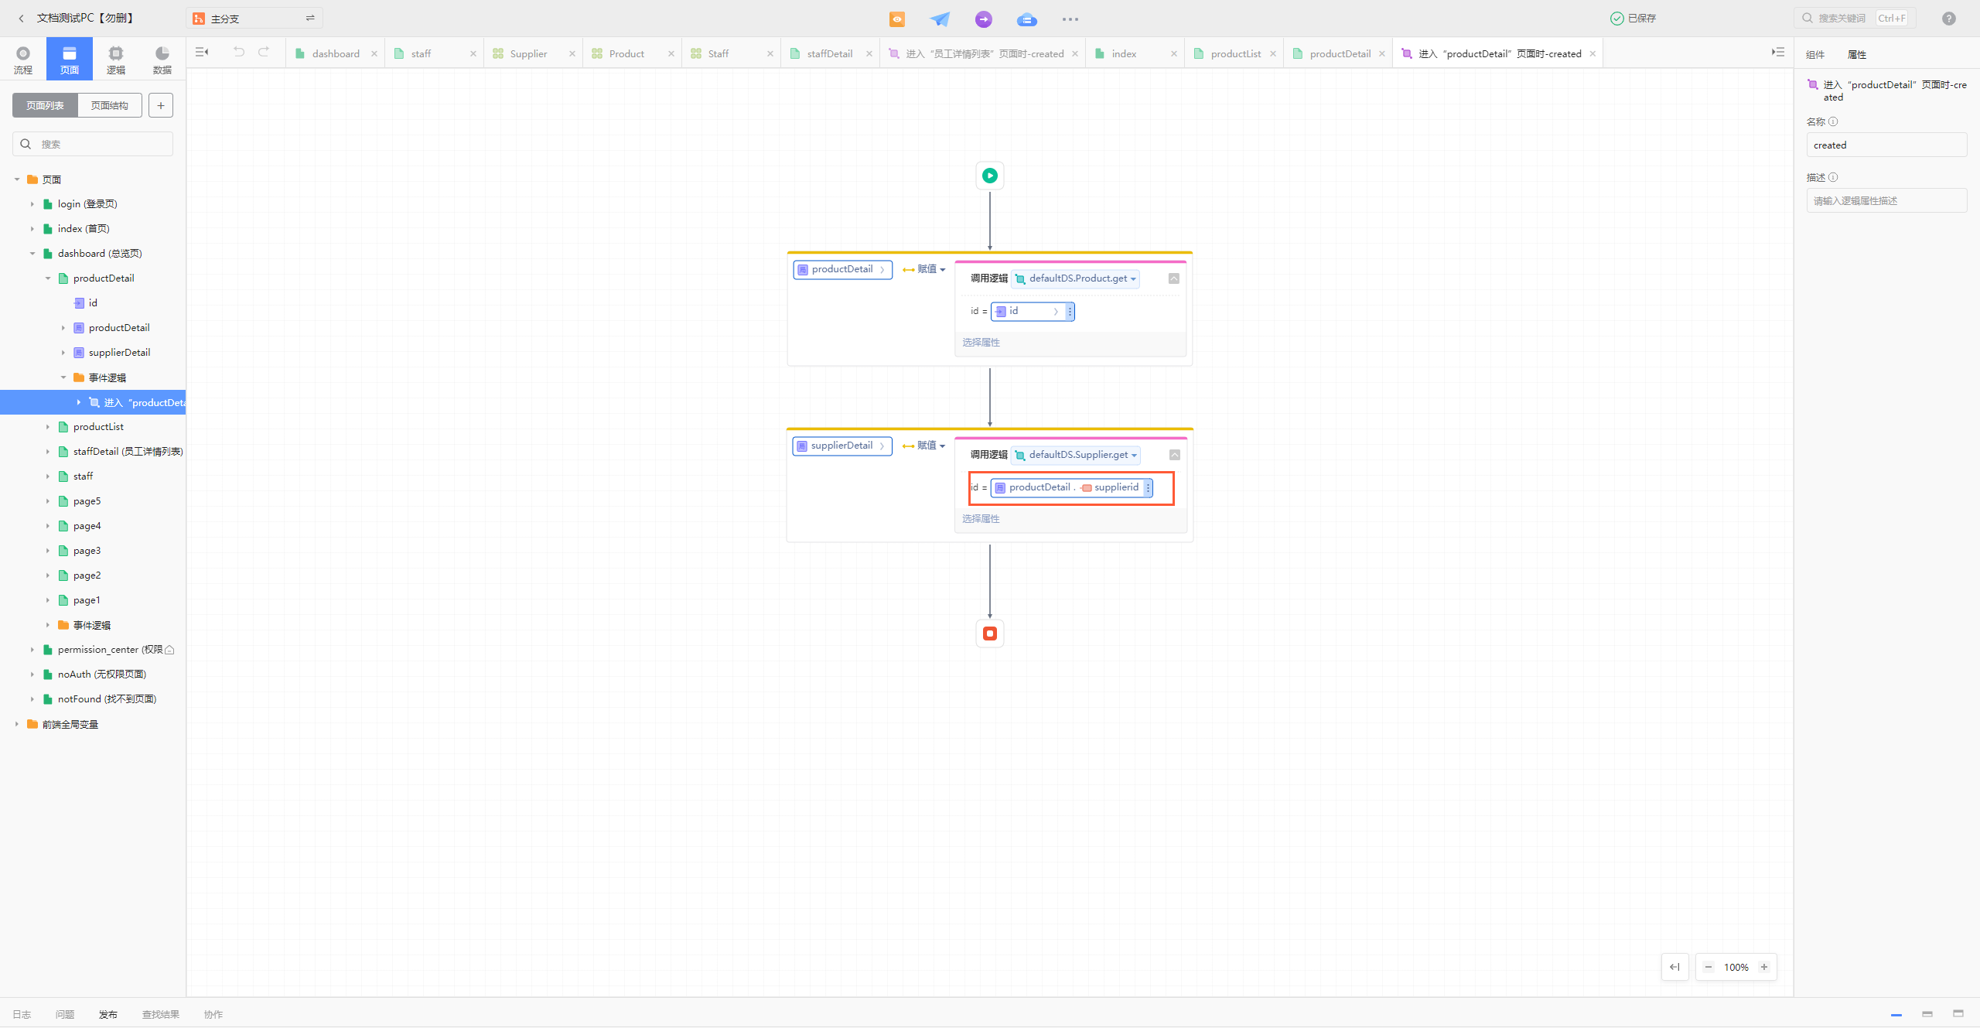Open the 逻辑 sidebar panel

tap(116, 60)
